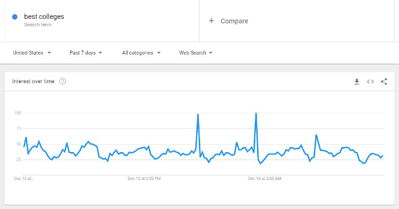Screen dimensions: 399x209
Task: Click the Dec 15 at 9:00 PM label
Action: click(144, 178)
